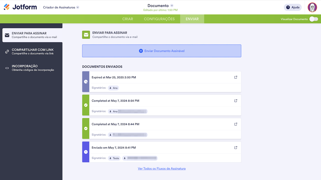
Task: Click external link icon on first completed document
Action: click(x=235, y=100)
